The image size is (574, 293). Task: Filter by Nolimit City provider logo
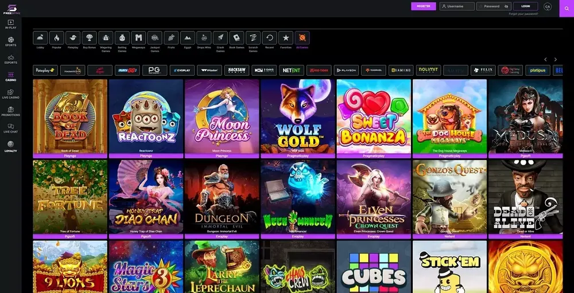coord(428,70)
